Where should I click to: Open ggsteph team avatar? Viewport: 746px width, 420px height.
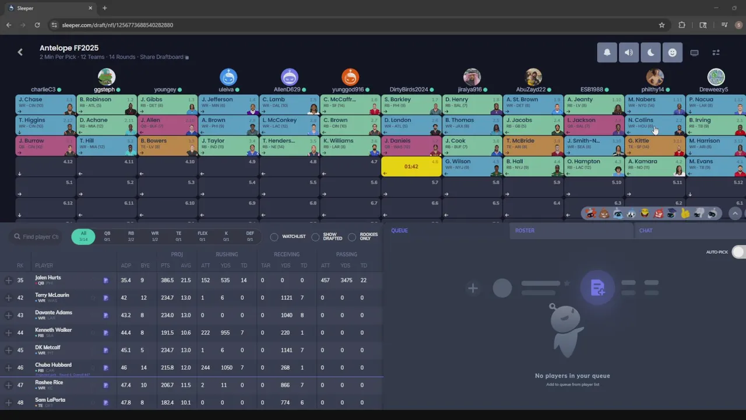click(x=106, y=77)
